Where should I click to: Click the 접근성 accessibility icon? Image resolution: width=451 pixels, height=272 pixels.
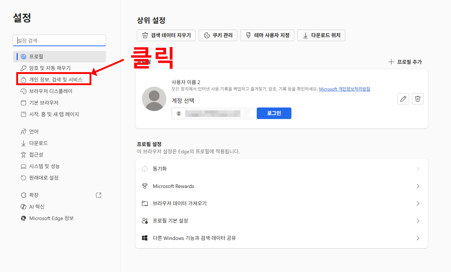[x=23, y=155]
